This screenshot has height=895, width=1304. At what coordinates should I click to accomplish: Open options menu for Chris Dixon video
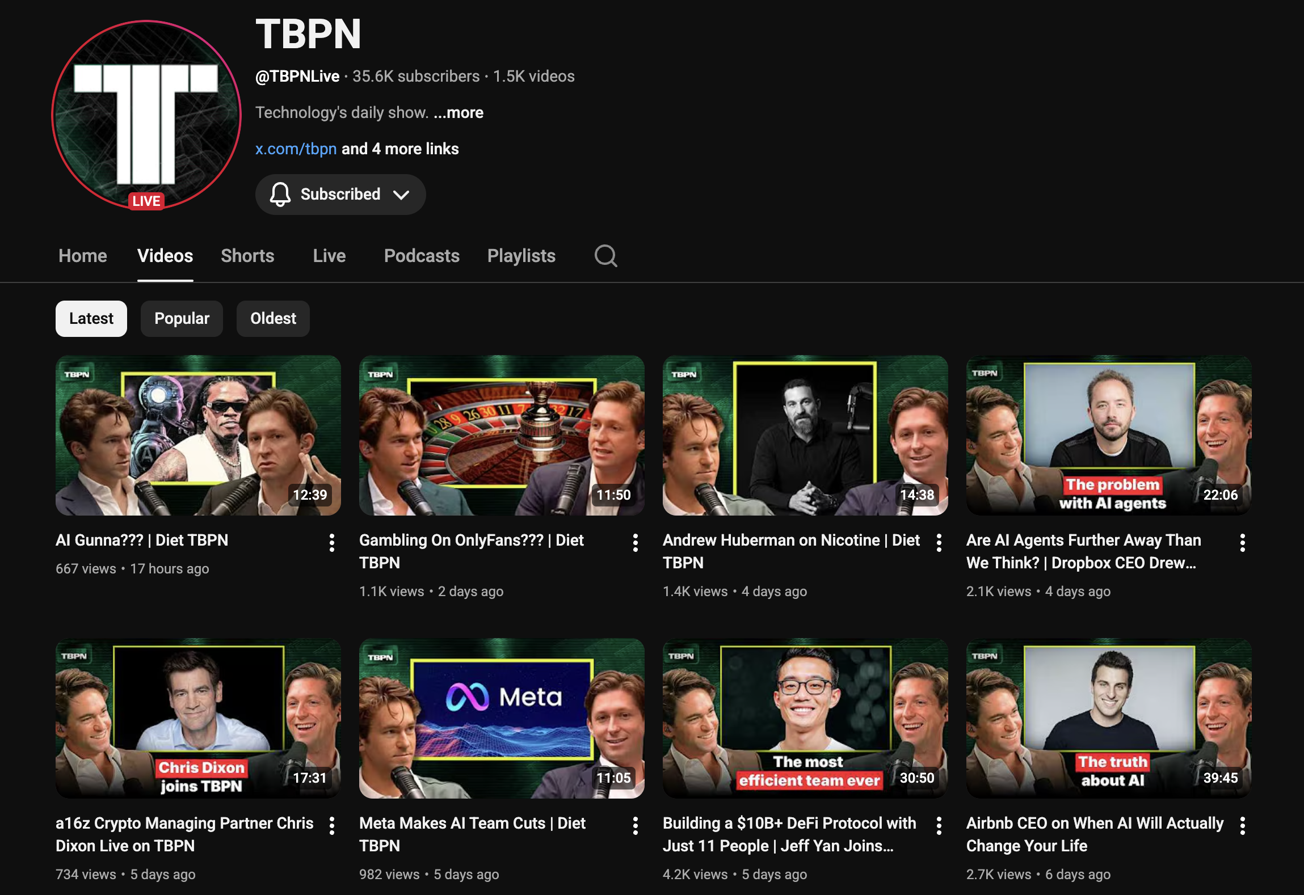click(x=332, y=826)
